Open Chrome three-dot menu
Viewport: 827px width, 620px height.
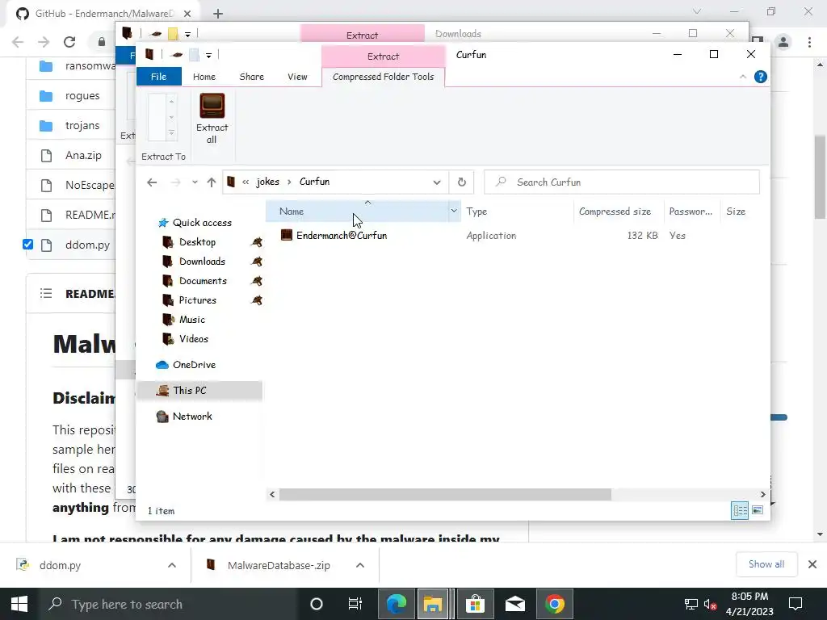click(809, 42)
